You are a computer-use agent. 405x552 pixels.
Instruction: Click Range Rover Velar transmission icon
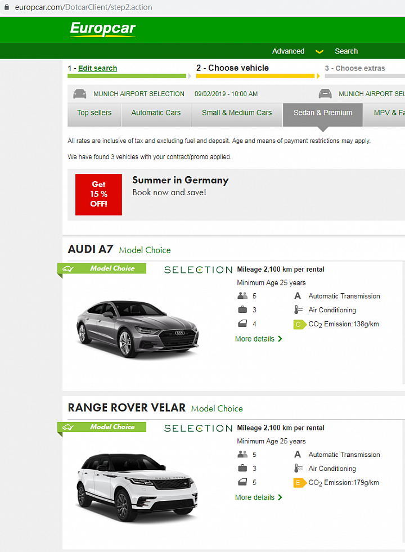click(x=298, y=455)
